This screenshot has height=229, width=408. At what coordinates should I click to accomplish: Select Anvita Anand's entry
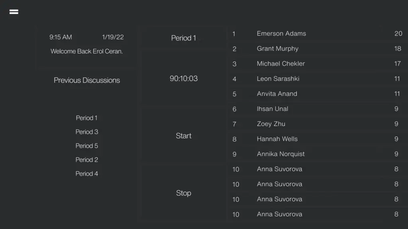[x=318, y=94]
